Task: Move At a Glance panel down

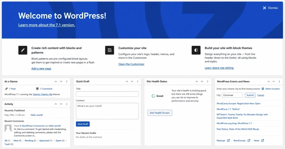Action: pos(61,82)
